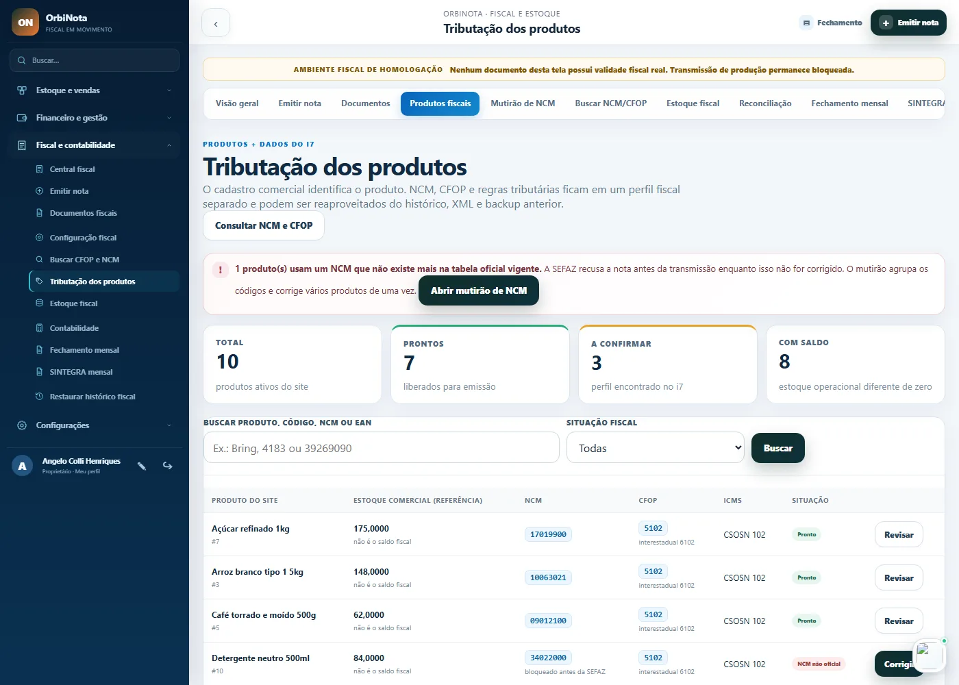Image resolution: width=959 pixels, height=685 pixels.
Task: Open the sidebar Estoque fiscal icon
Action: 39,303
